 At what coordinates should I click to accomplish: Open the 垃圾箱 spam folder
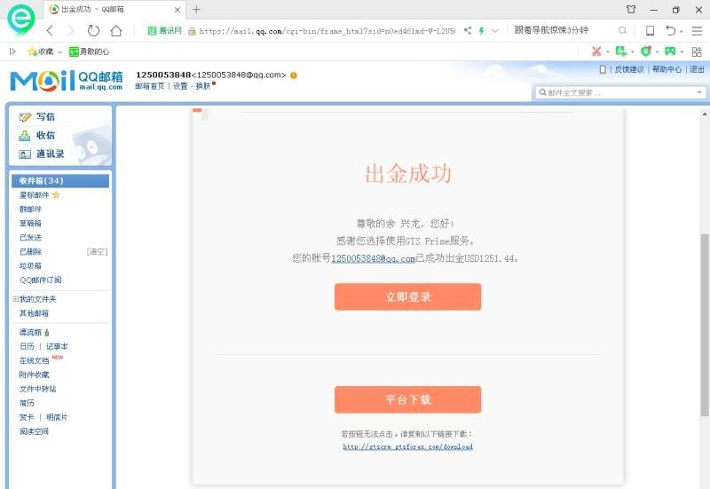(31, 266)
